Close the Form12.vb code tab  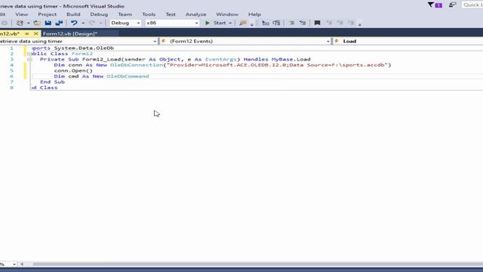click(x=35, y=33)
